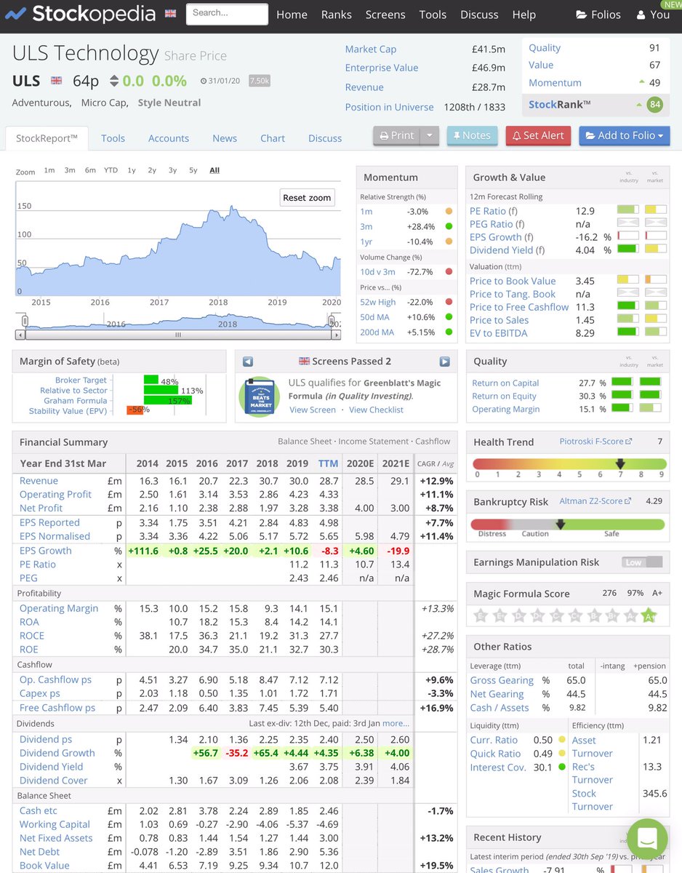Click the Bankruptcy Risk gauge bar
682x873 pixels.
pyautogui.click(x=568, y=524)
